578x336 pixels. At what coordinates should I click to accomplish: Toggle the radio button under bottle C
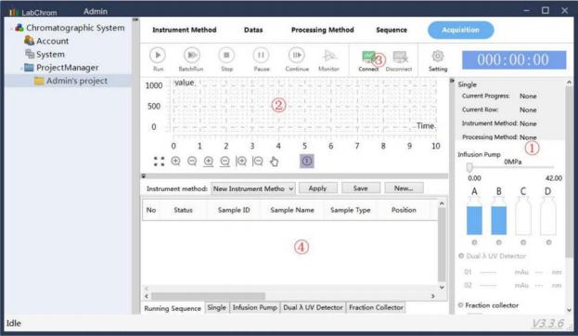pyautogui.click(x=523, y=242)
